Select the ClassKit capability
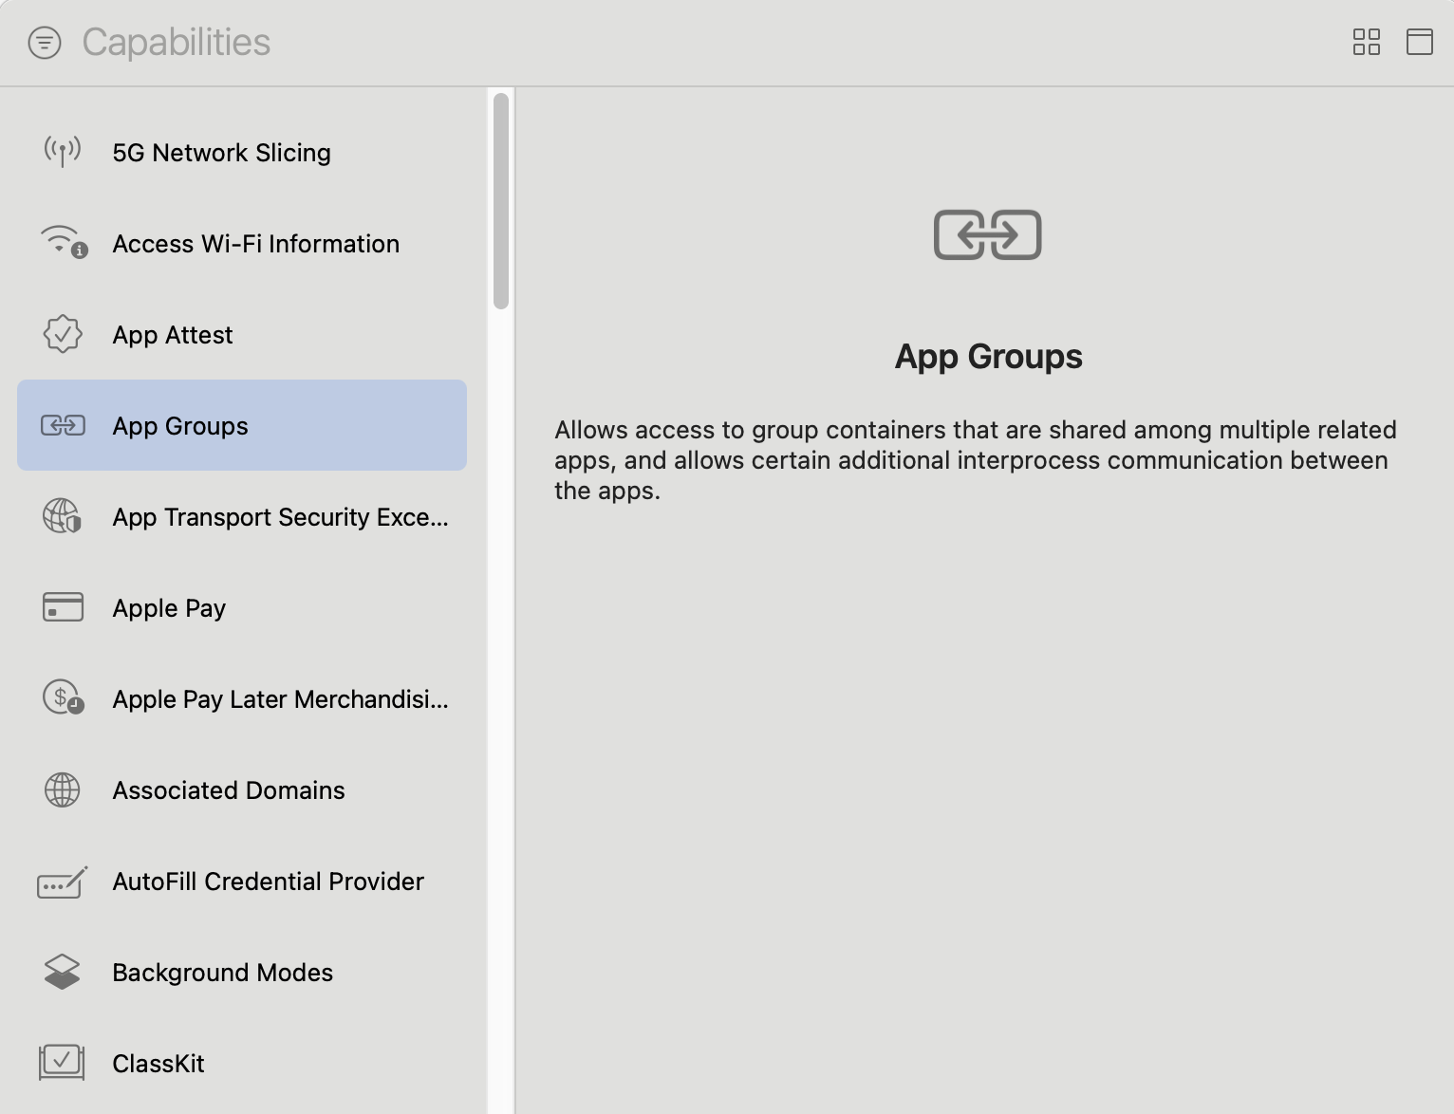The image size is (1454, 1114). [242, 1063]
